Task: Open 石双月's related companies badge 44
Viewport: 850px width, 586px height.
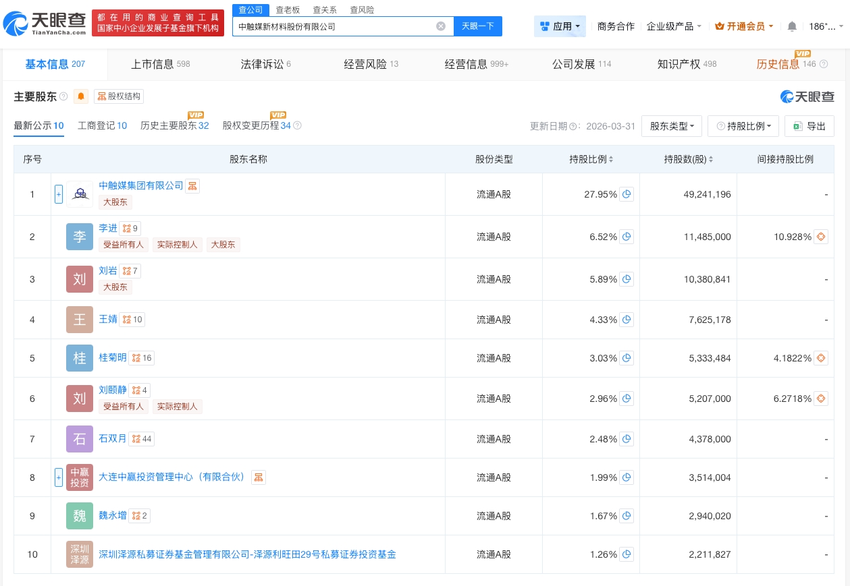Action: pos(142,439)
